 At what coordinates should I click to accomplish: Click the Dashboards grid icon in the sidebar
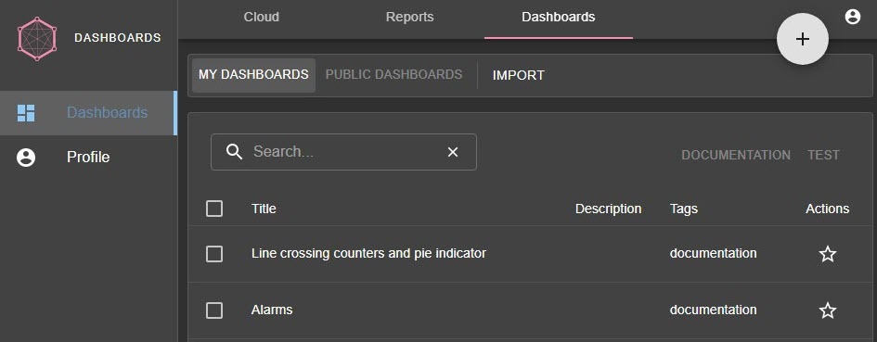(x=26, y=113)
